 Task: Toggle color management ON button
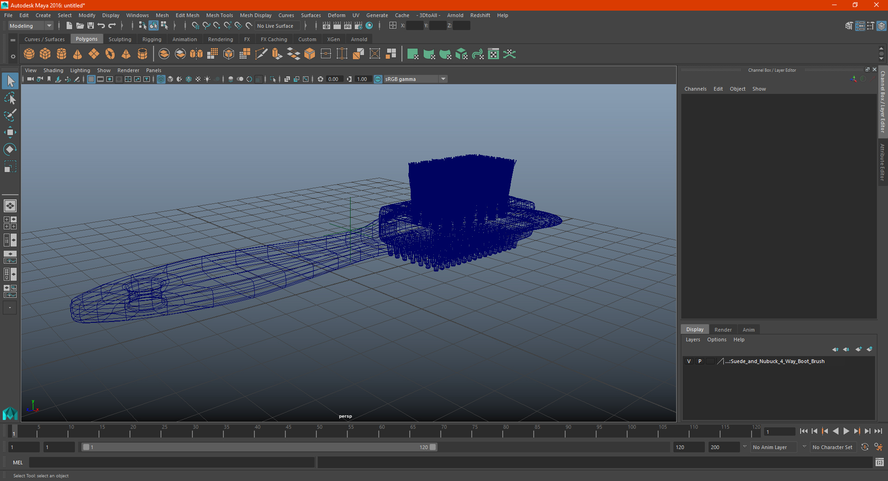click(378, 79)
